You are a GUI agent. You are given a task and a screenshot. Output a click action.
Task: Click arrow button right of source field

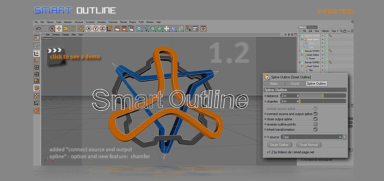coord(345,137)
